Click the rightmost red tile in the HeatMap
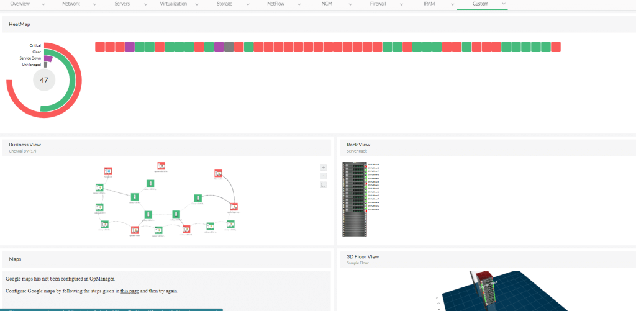 (556, 47)
